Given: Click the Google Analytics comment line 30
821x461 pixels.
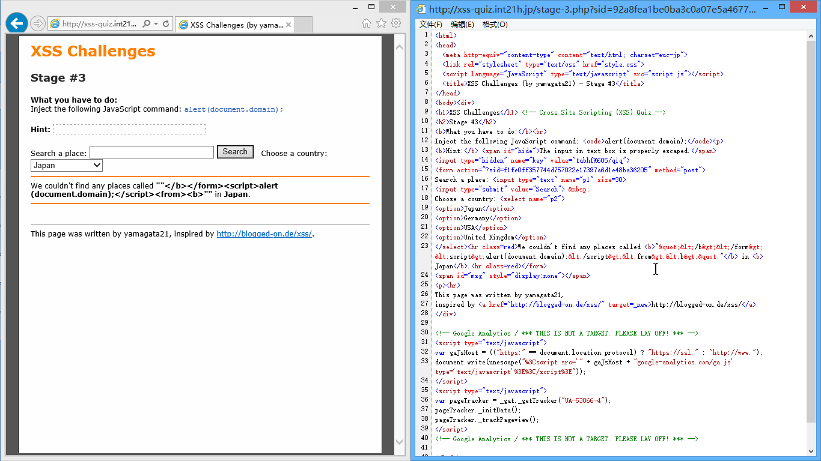Looking at the screenshot, I should [x=567, y=333].
